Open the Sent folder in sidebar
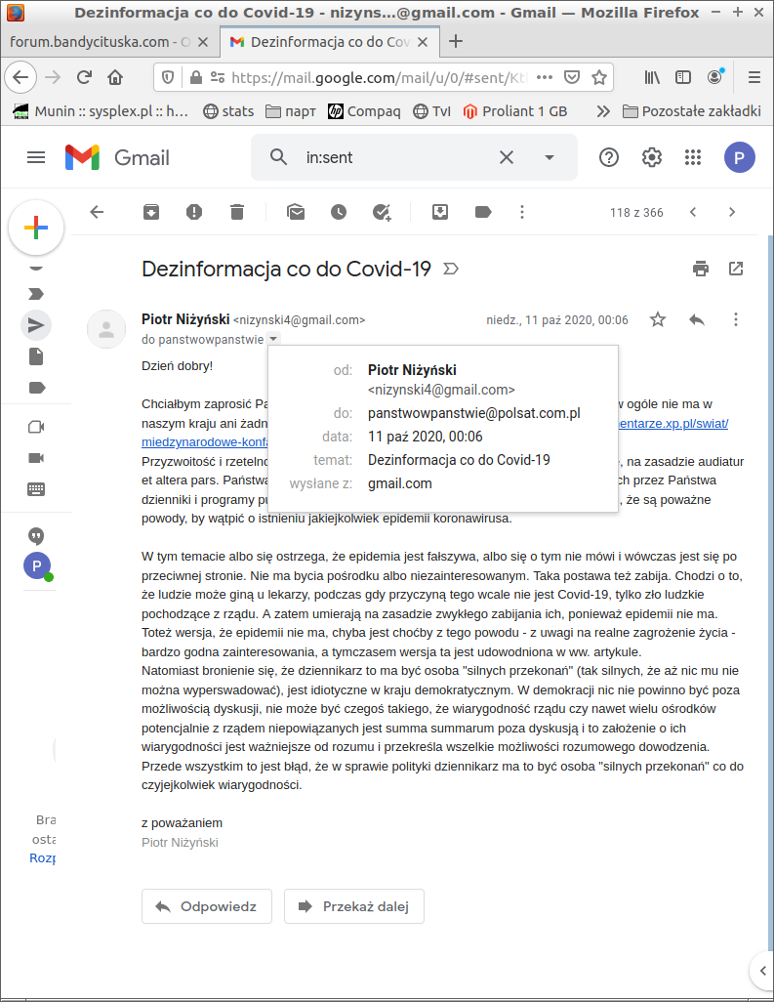Screen dimensions: 774x1002 36,325
